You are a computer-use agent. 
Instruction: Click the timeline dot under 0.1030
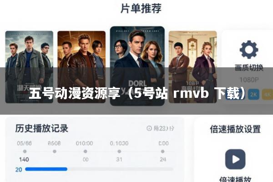click(x=119, y=152)
